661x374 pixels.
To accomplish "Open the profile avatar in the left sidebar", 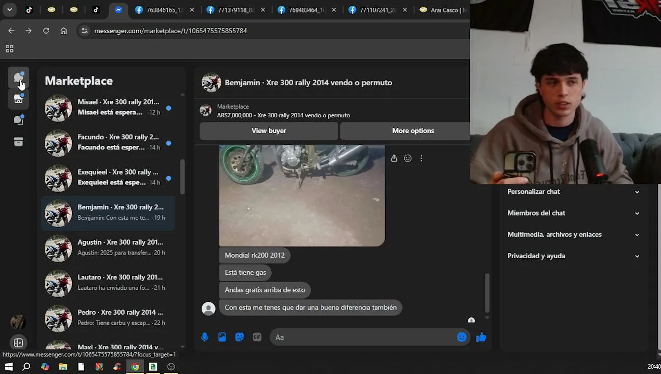I will pyautogui.click(x=18, y=323).
